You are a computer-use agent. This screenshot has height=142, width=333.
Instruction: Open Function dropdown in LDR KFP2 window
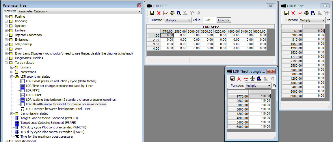click(189, 20)
